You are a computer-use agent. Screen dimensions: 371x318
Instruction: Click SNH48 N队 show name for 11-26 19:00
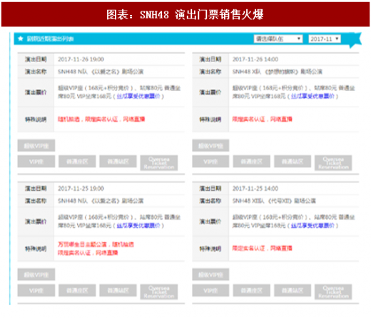click(101, 72)
